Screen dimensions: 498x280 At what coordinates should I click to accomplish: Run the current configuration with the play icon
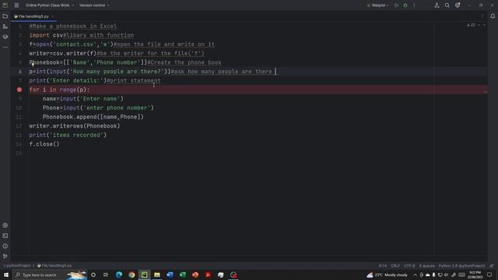click(x=396, y=5)
